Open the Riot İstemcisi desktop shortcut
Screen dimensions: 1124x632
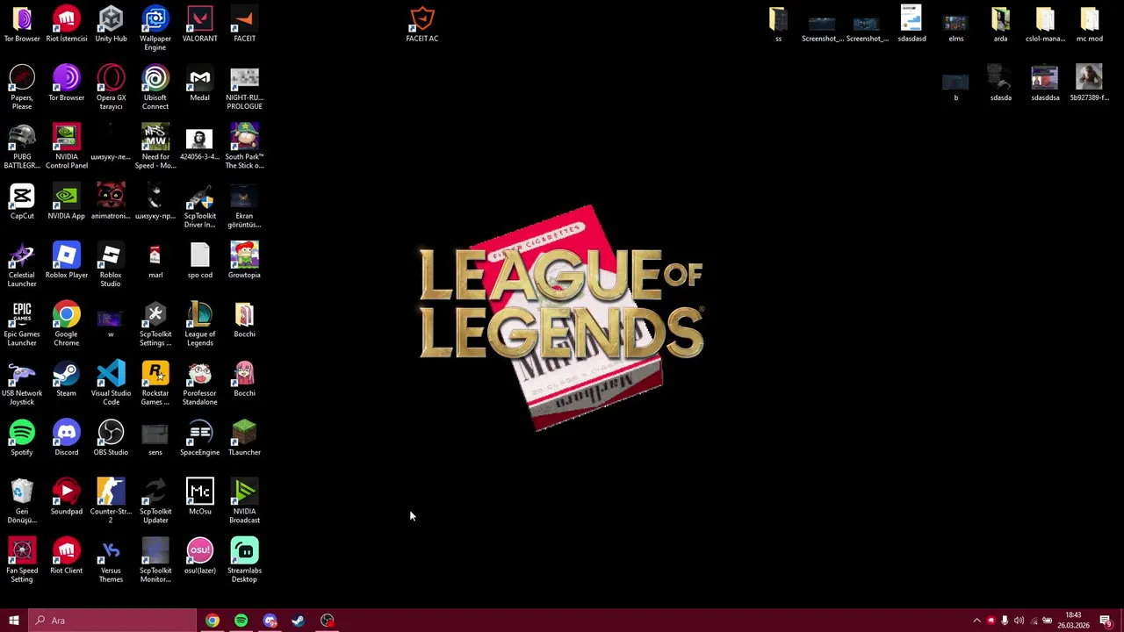tap(67, 25)
